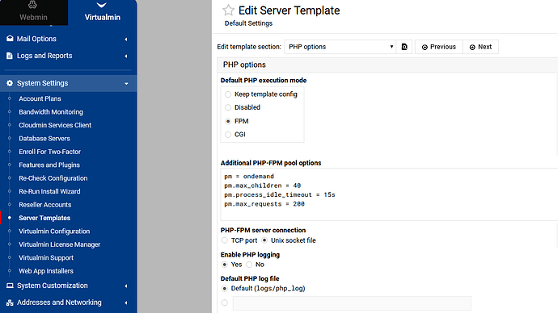Go to Next template section
Image resolution: width=558 pixels, height=313 pixels.
point(480,47)
